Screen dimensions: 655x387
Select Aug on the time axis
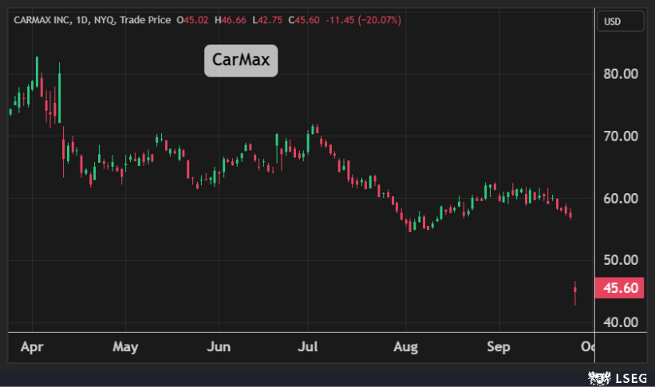[405, 347]
